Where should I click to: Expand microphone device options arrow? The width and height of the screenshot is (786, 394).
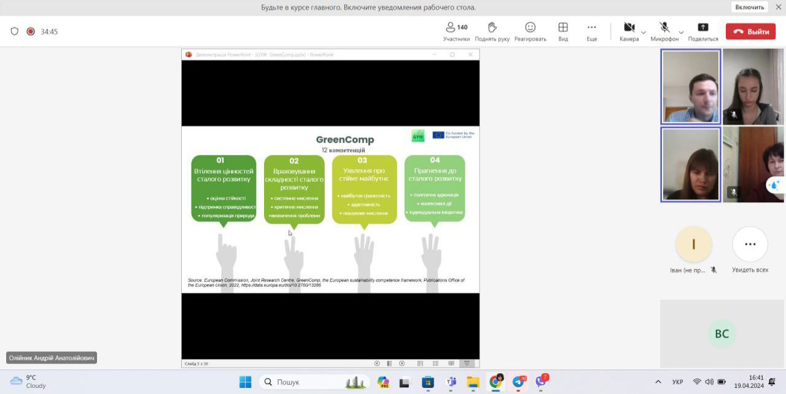[681, 32]
